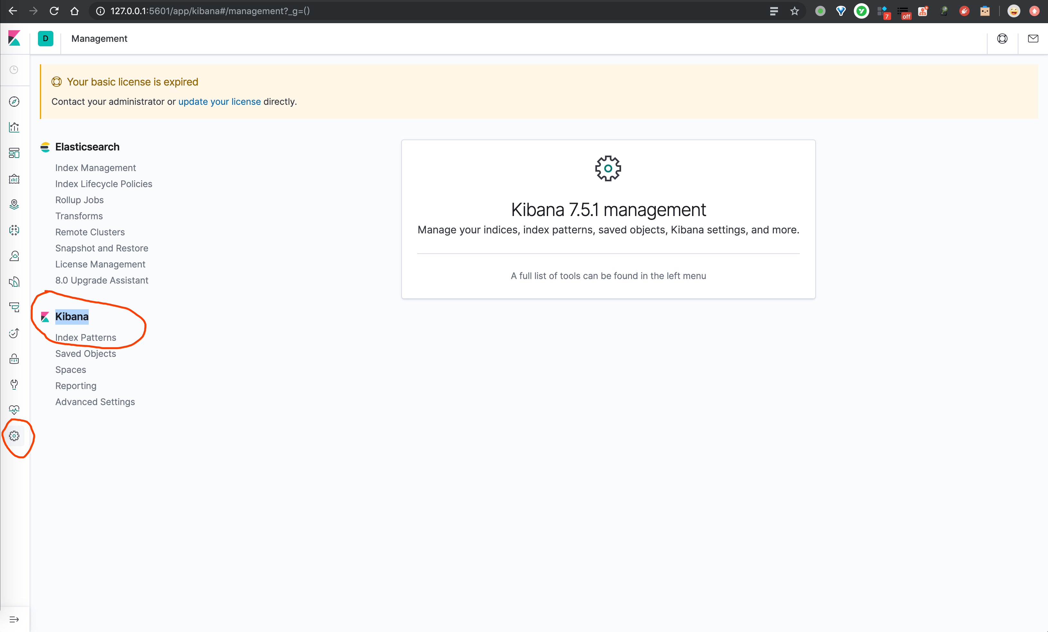Open Visualize chart icon in sidebar

[x=14, y=127]
